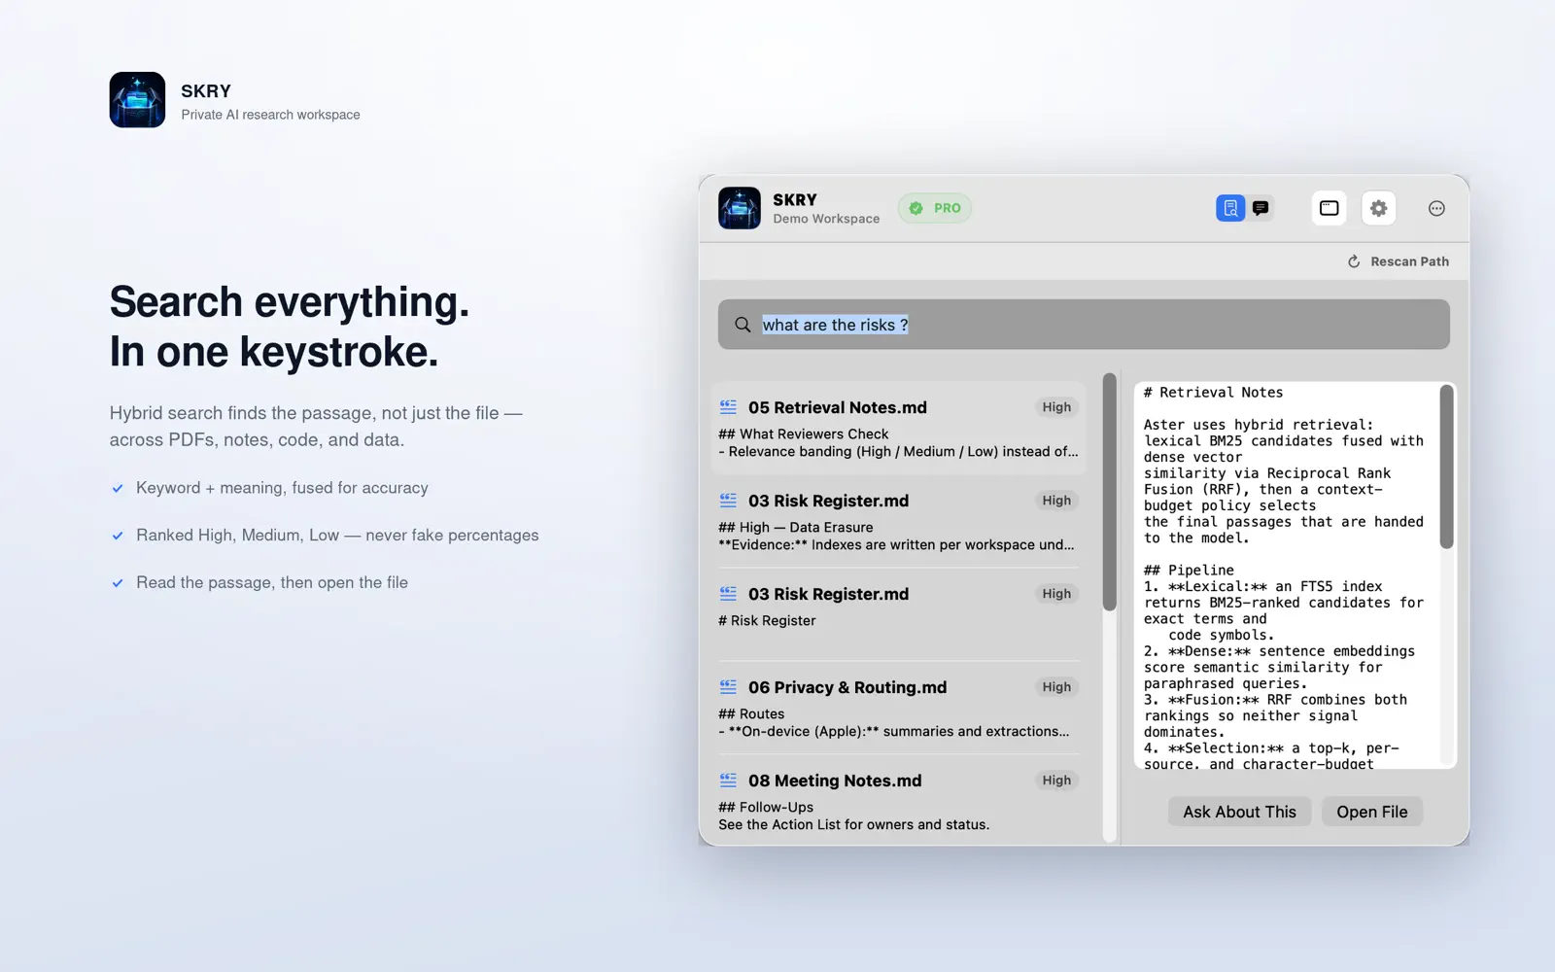The image size is (1555, 972).
Task: Click checkmark beside 'Read the passage'
Action: coord(118,583)
